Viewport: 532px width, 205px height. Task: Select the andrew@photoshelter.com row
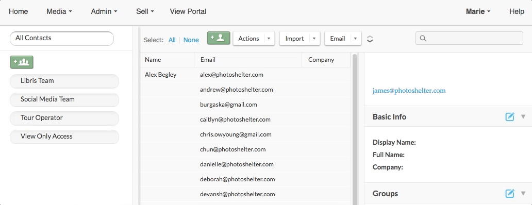click(x=245, y=90)
